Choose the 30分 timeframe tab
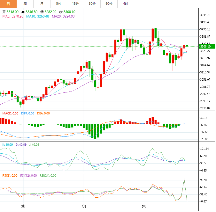216x212 pixels. tap(92, 4)
